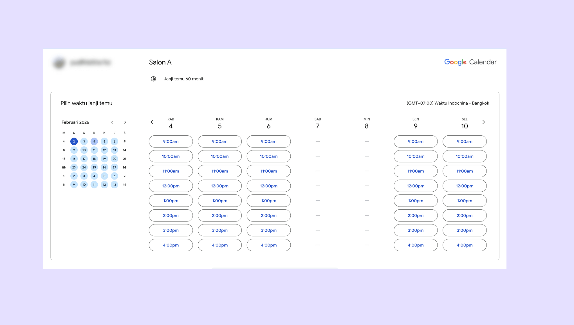Select February 4 in the mini calendar
This screenshot has width=574, height=325.
pos(94,142)
